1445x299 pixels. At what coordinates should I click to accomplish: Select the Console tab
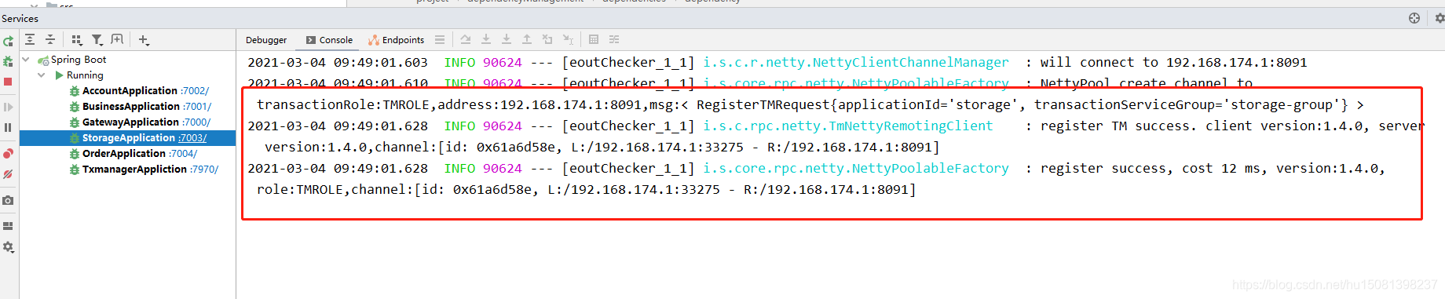(329, 40)
